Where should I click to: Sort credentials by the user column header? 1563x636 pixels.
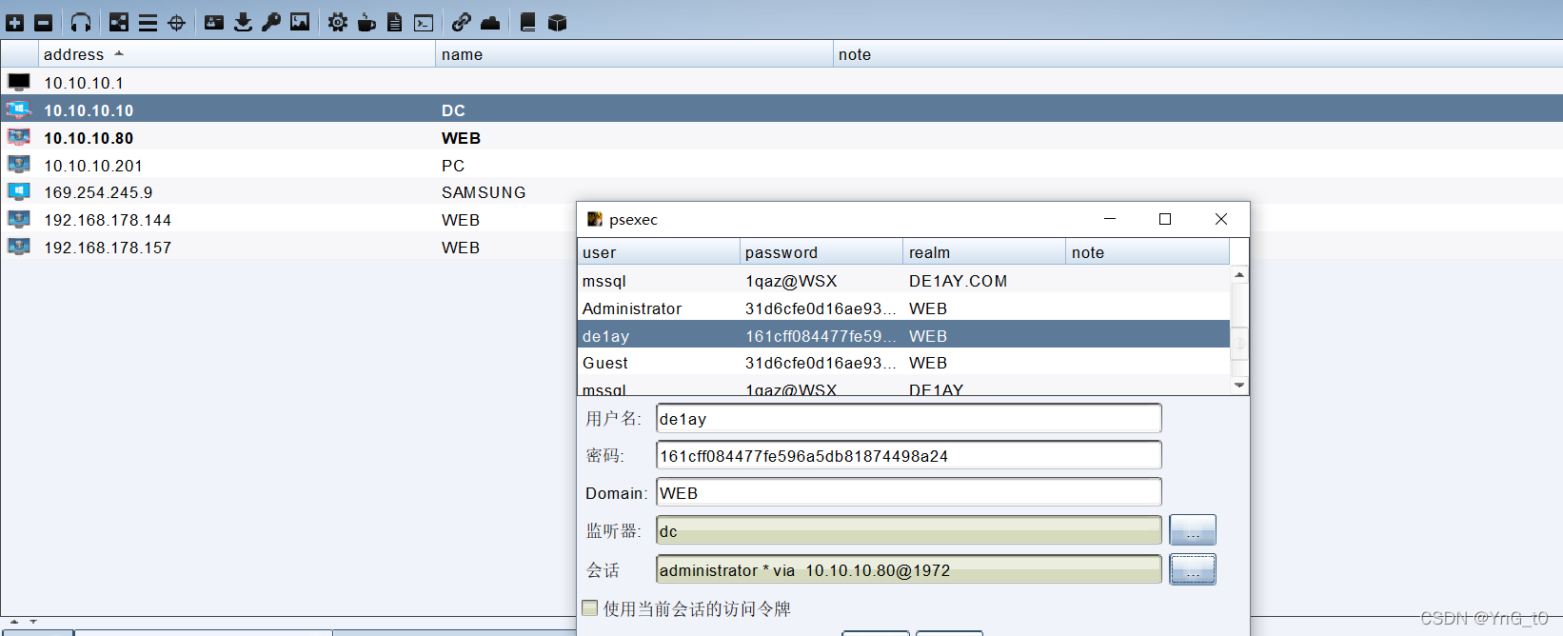click(x=659, y=252)
